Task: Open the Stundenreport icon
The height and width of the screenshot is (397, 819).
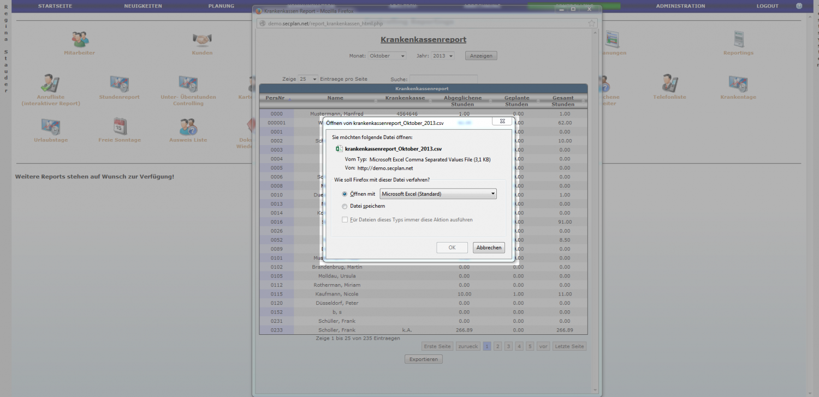Action: pos(119,83)
